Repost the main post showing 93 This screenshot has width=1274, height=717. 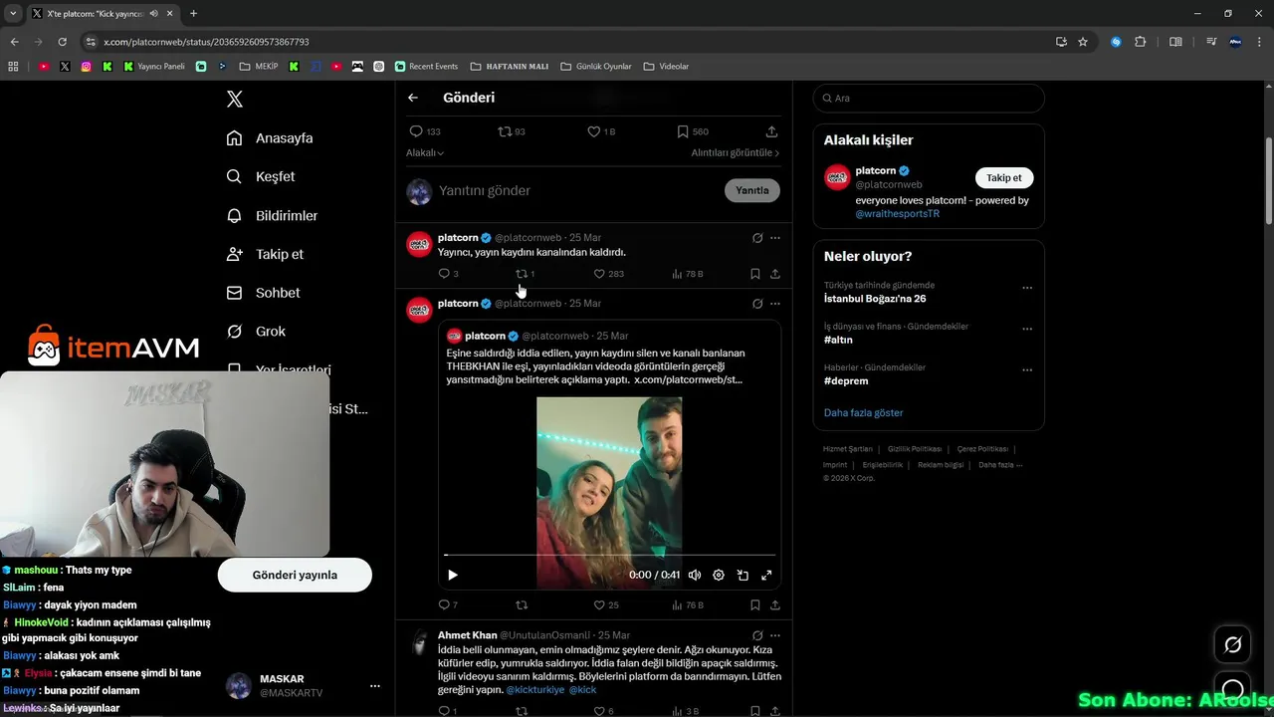(512, 131)
